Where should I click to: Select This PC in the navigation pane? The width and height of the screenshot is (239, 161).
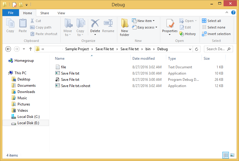coord(18,73)
